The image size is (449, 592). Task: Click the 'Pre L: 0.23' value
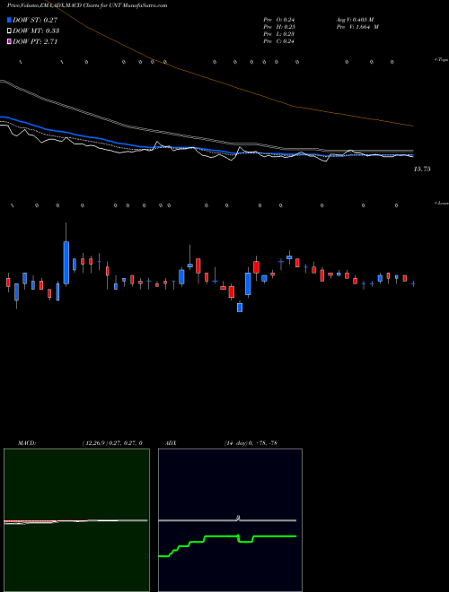point(279,34)
